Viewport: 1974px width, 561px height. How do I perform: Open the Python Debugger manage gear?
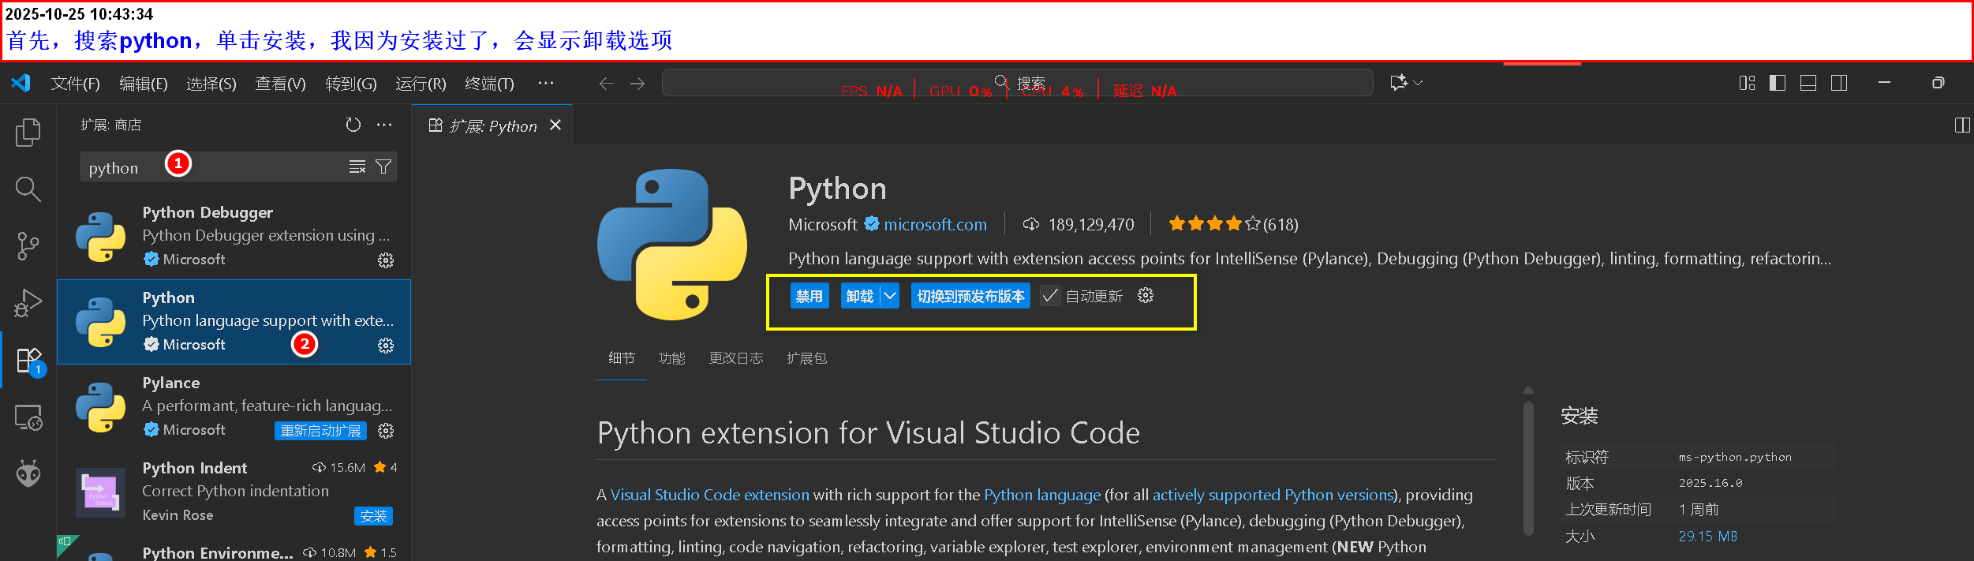click(386, 260)
